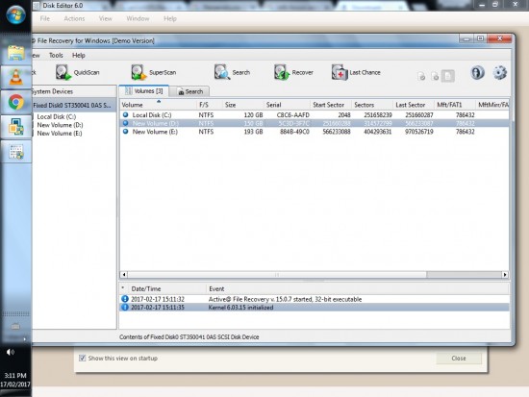Switch to the Volumes [3] tab
Image resolution: width=529 pixels, height=397 pixels.
144,91
